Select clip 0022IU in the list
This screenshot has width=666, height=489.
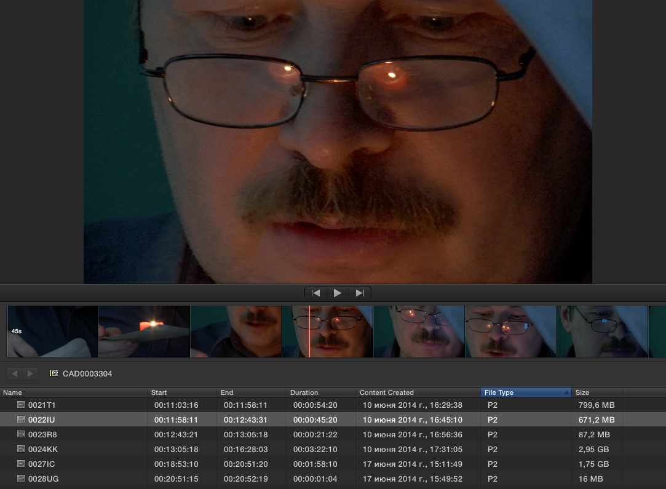[333, 419]
